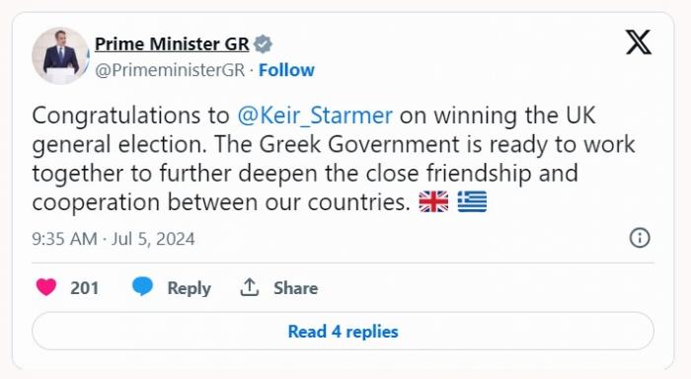The image size is (691, 379).
Task: Click the 201 likes count
Action: pos(84,288)
